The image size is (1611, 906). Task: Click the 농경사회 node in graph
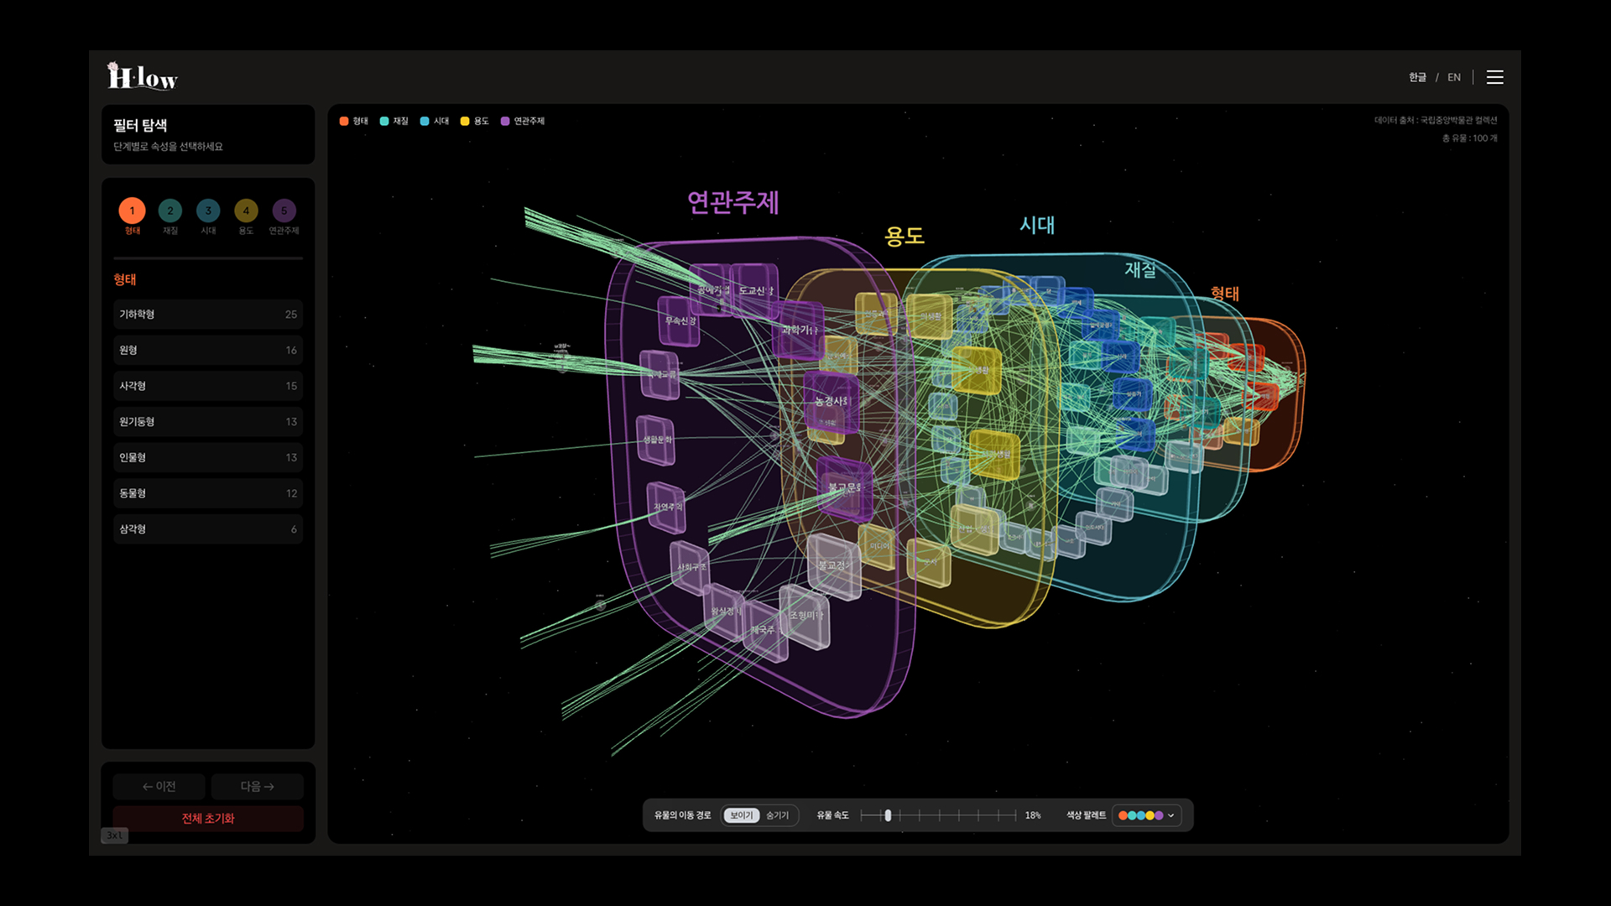click(x=832, y=401)
